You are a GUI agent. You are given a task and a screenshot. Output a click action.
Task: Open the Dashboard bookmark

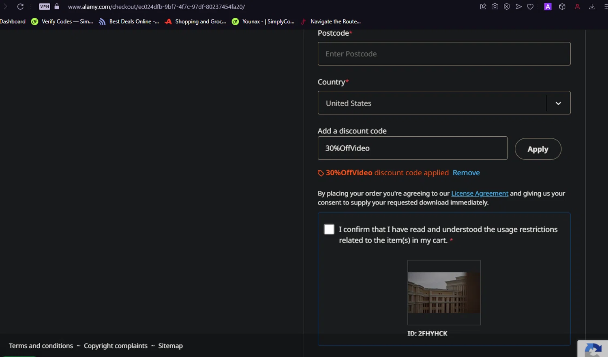pos(13,22)
